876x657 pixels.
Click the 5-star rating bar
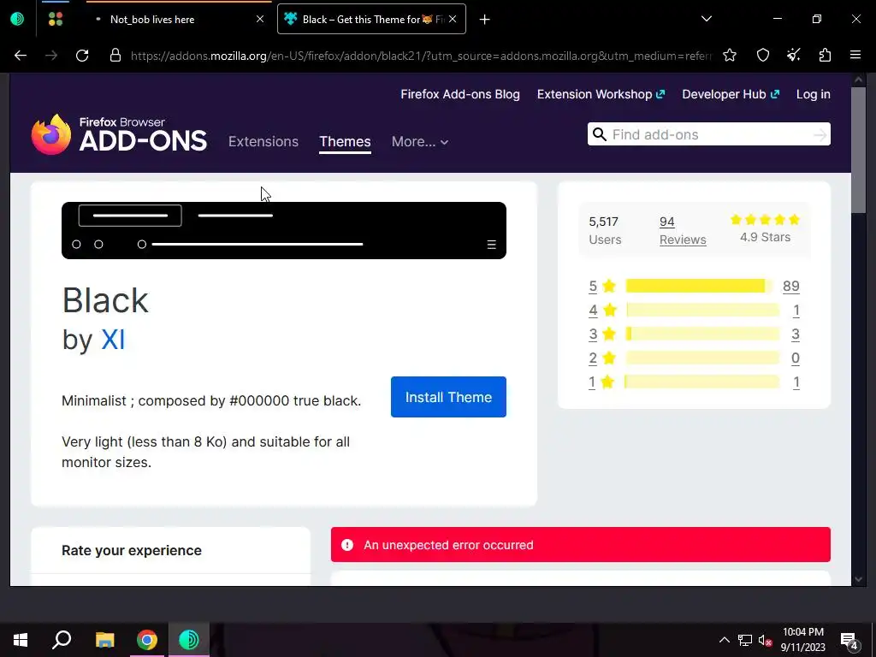698,286
